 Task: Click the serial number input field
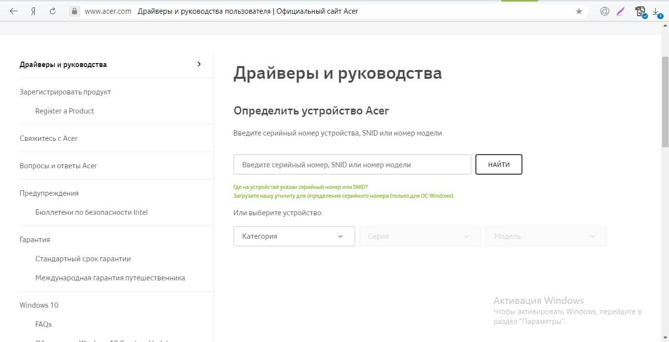pos(352,165)
